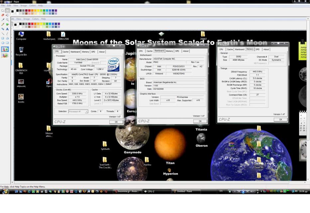Open the File menu in Paint
310x213 pixels.
tap(3, 6)
